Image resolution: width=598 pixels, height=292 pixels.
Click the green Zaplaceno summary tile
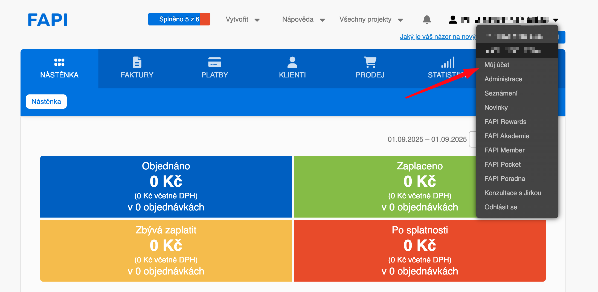385,187
